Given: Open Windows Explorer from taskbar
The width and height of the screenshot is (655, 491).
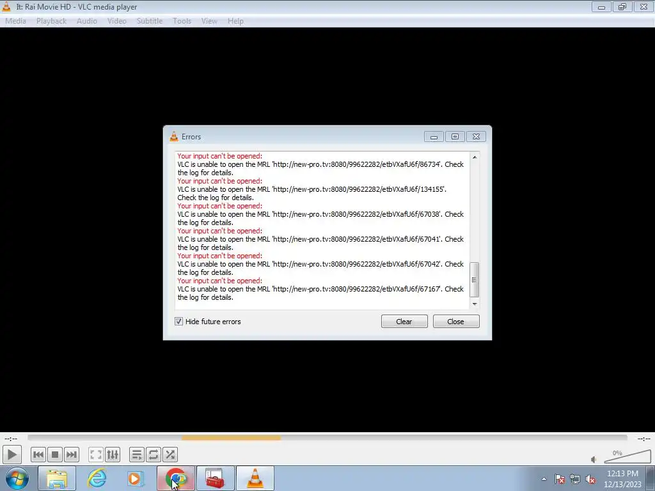Looking at the screenshot, I should coord(57,478).
